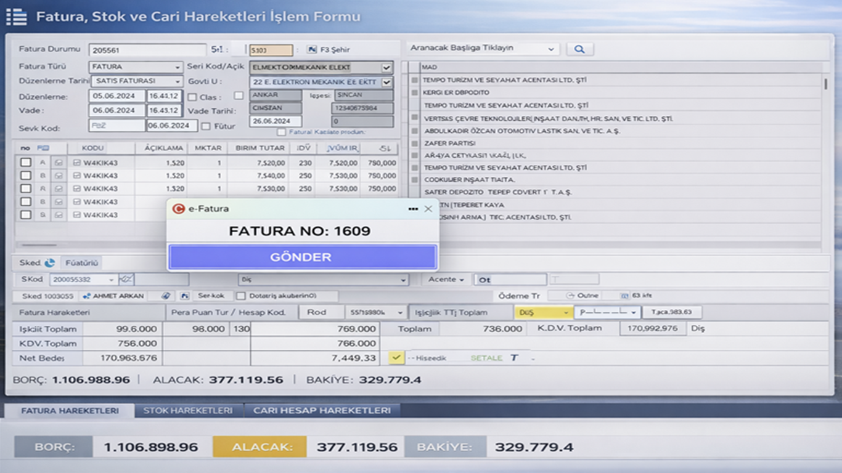Click the row marker for KERGI ER DBPODITO
Image resolution: width=842 pixels, height=473 pixels.
click(414, 93)
